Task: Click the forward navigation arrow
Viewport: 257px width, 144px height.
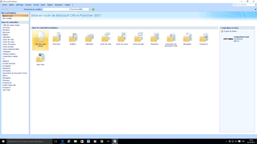Action: pos(6,9)
